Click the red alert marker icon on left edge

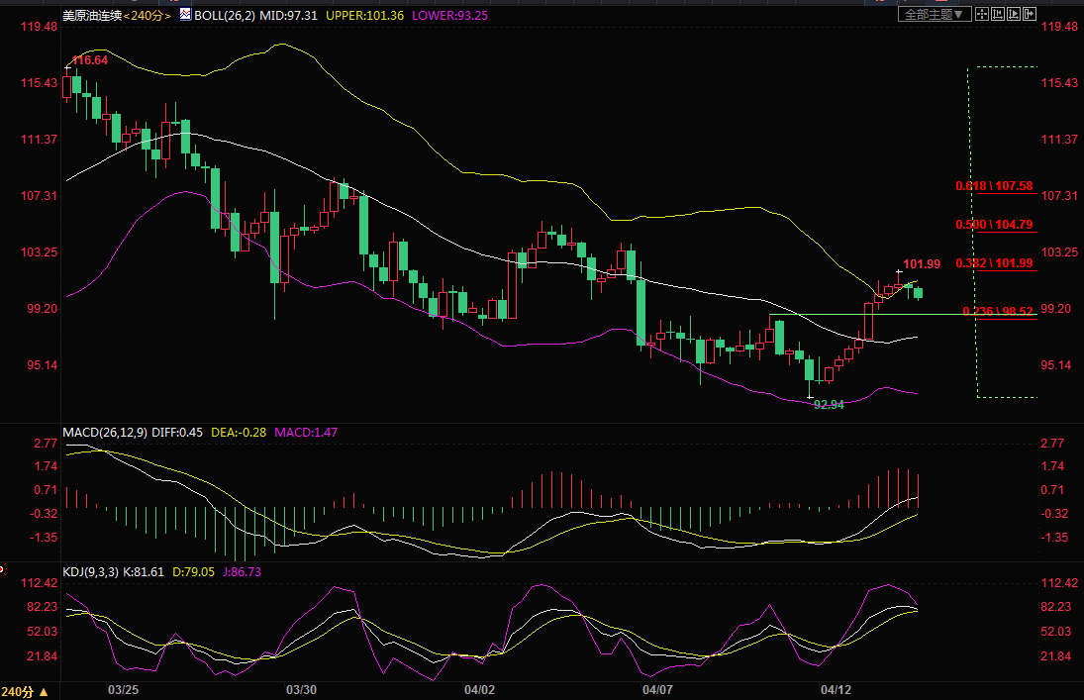coord(3,570)
